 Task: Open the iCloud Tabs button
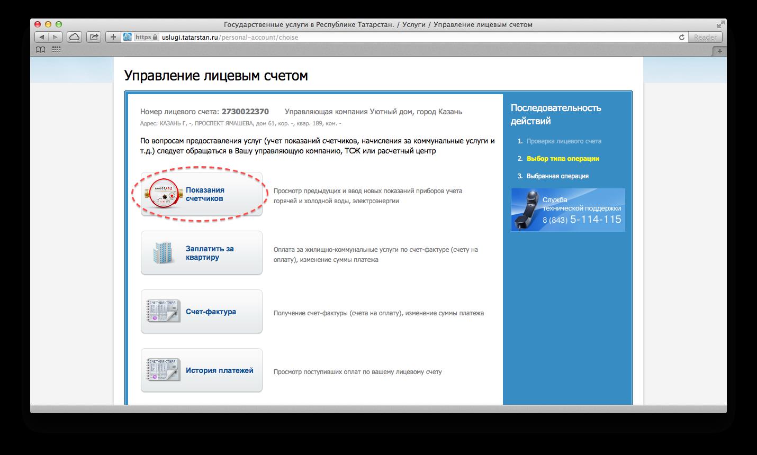75,37
